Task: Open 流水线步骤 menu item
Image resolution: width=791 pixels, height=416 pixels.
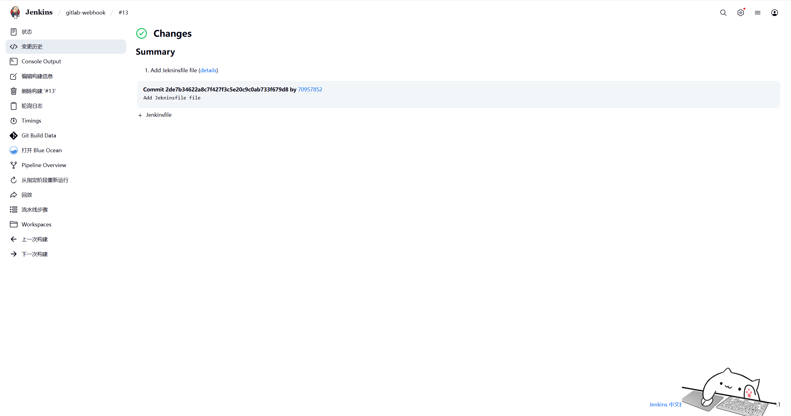Action: coord(66,210)
